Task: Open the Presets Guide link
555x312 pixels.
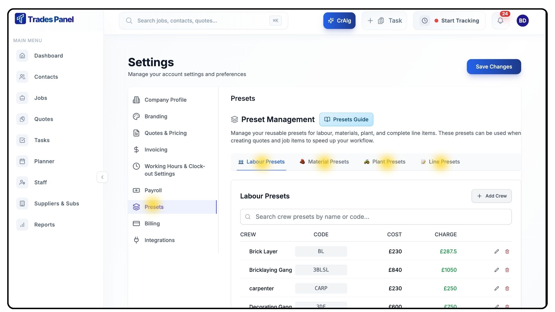Action: click(x=346, y=119)
